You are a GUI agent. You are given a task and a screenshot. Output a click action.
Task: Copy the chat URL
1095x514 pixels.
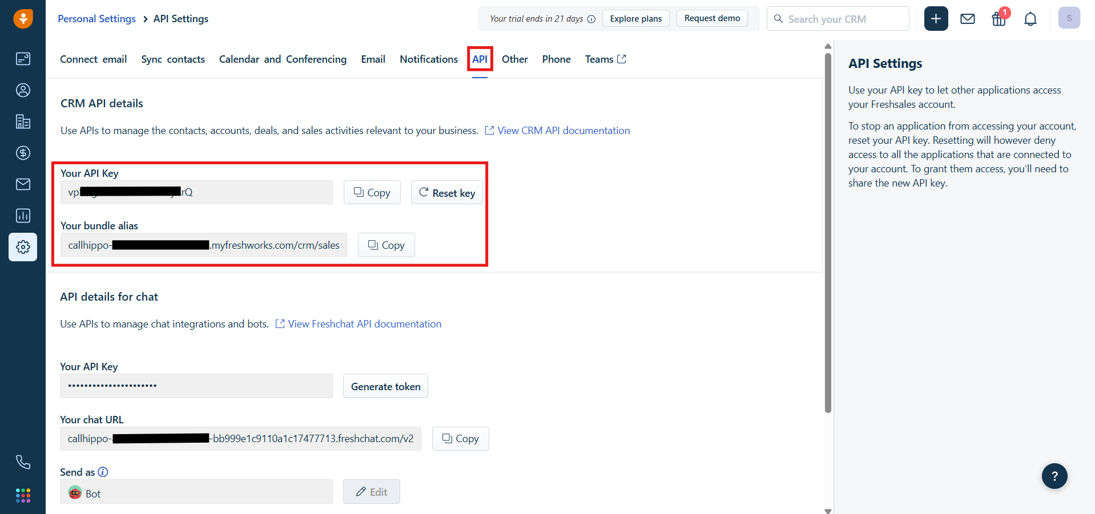pos(461,439)
